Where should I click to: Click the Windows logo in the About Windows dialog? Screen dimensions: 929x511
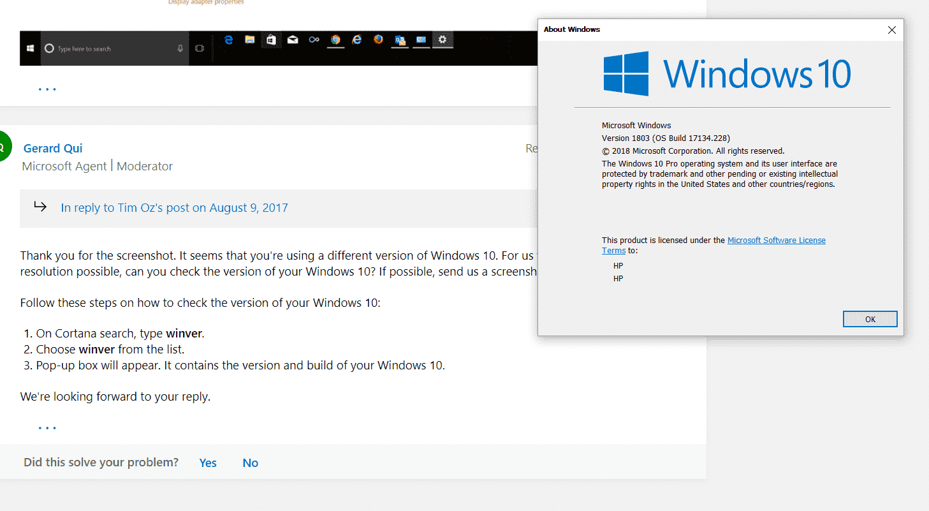[x=626, y=74]
